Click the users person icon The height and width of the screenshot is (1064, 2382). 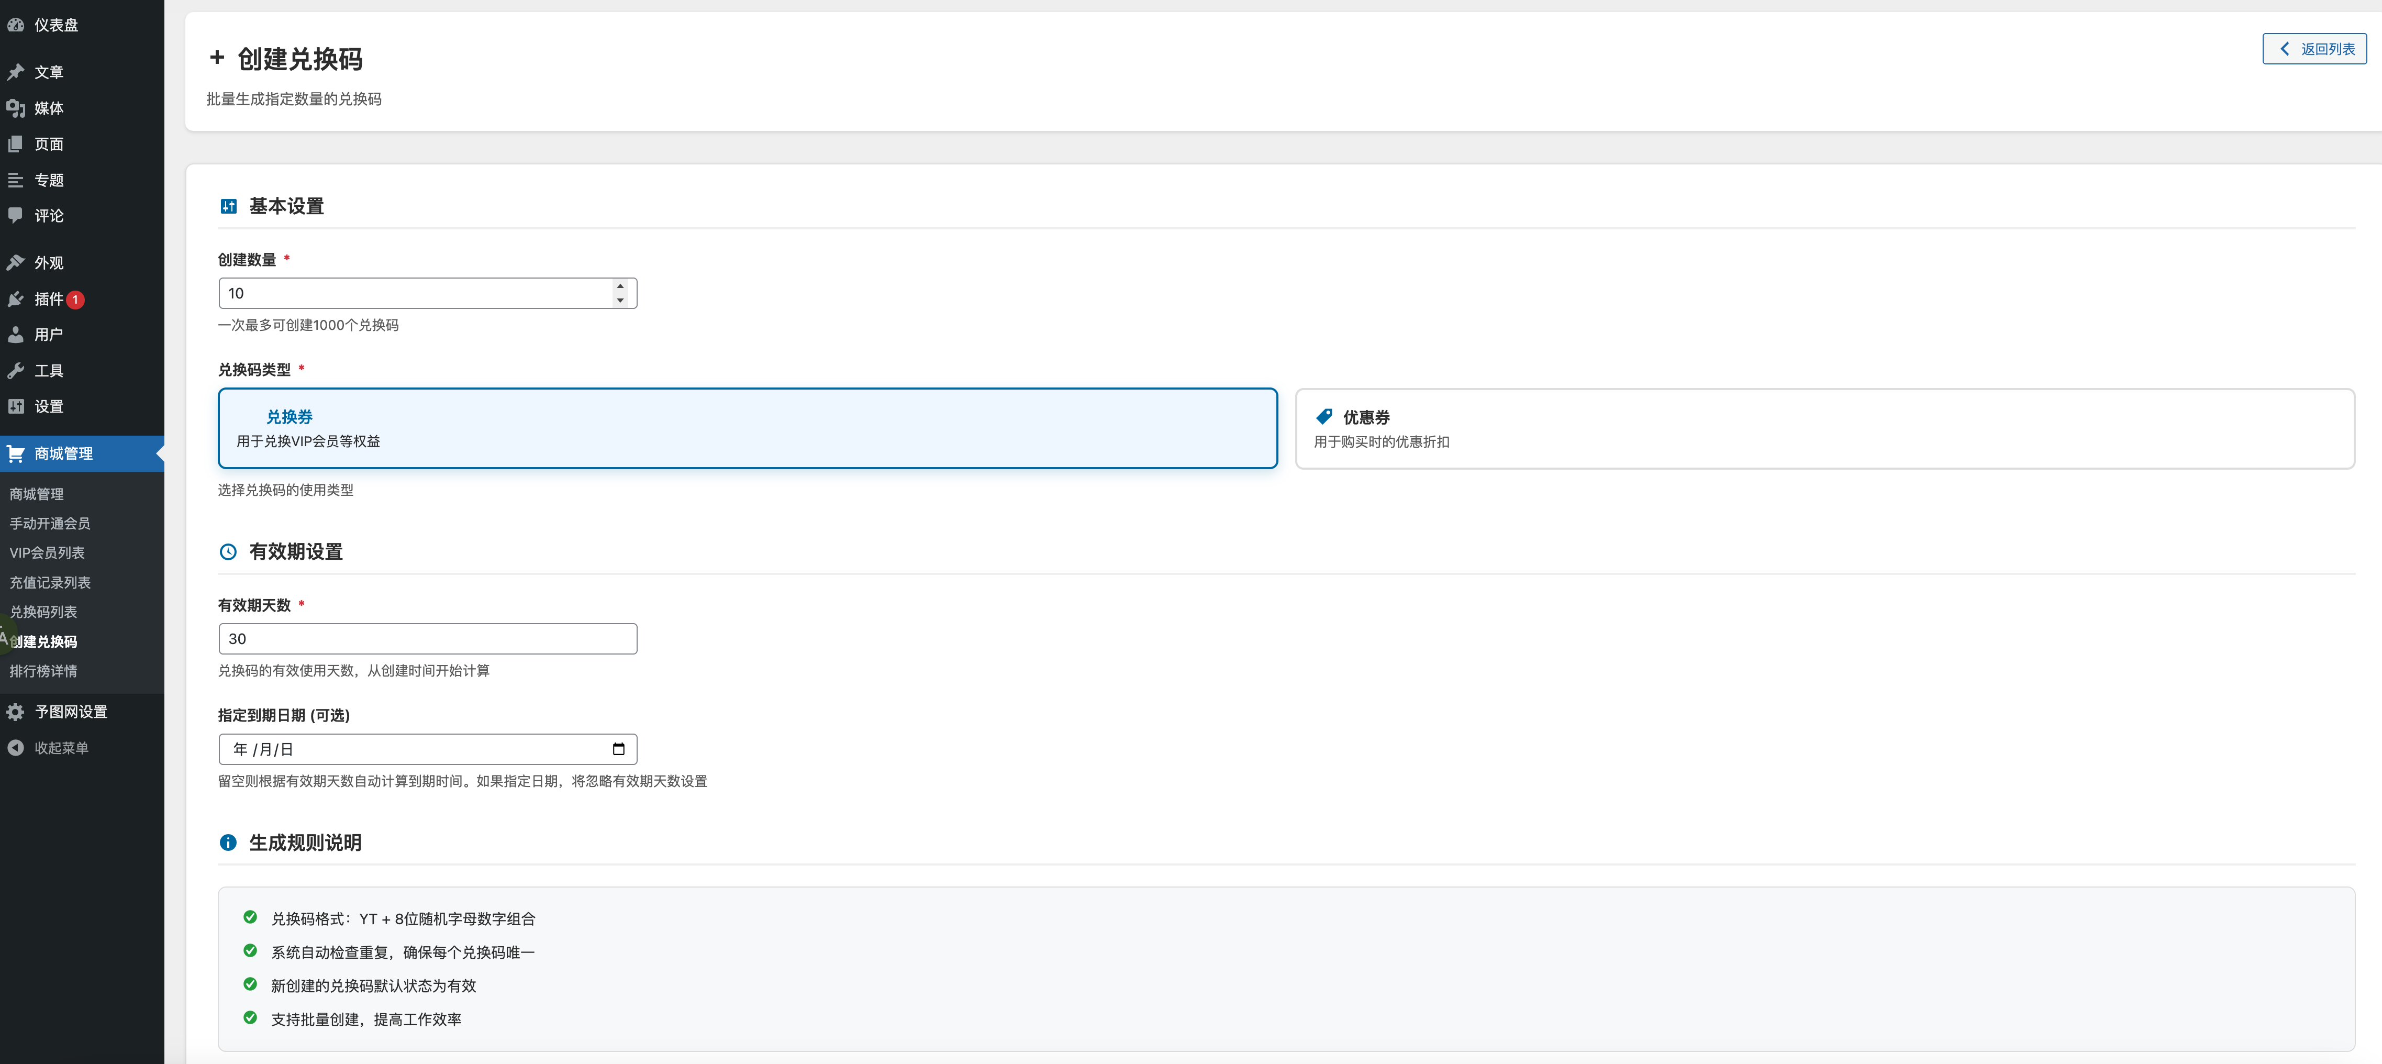[16, 335]
